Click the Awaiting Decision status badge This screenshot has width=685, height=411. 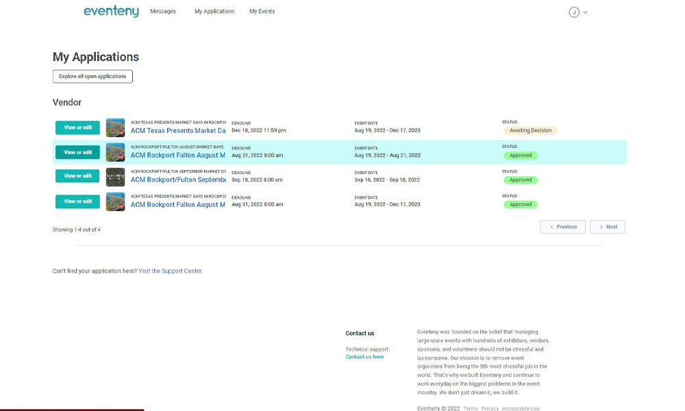(530, 131)
